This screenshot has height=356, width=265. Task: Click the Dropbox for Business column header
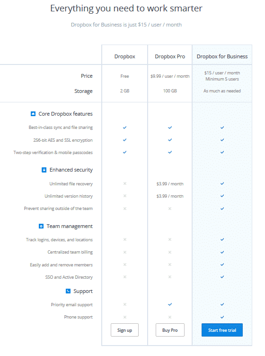tap(222, 56)
